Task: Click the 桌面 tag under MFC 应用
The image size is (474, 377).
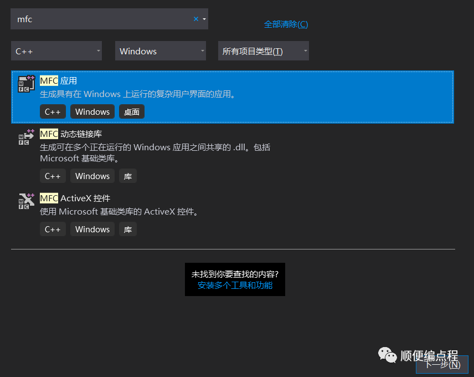Action: 132,111
